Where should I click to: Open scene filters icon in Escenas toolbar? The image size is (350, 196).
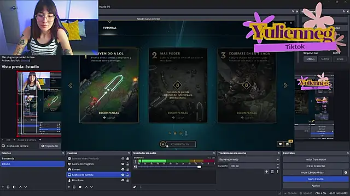point(14,187)
